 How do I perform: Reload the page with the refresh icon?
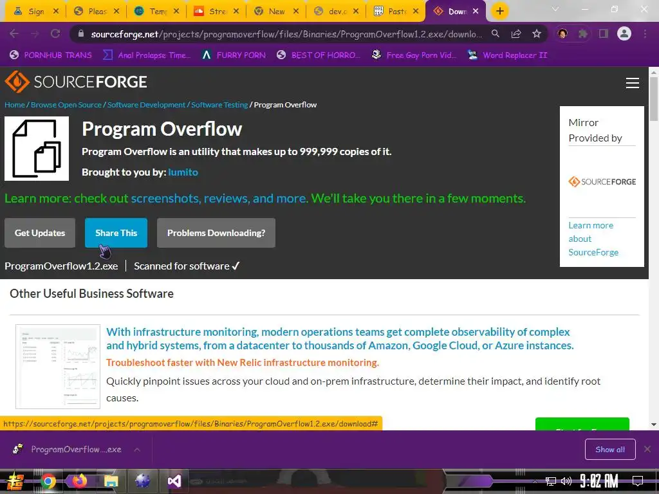(x=55, y=33)
